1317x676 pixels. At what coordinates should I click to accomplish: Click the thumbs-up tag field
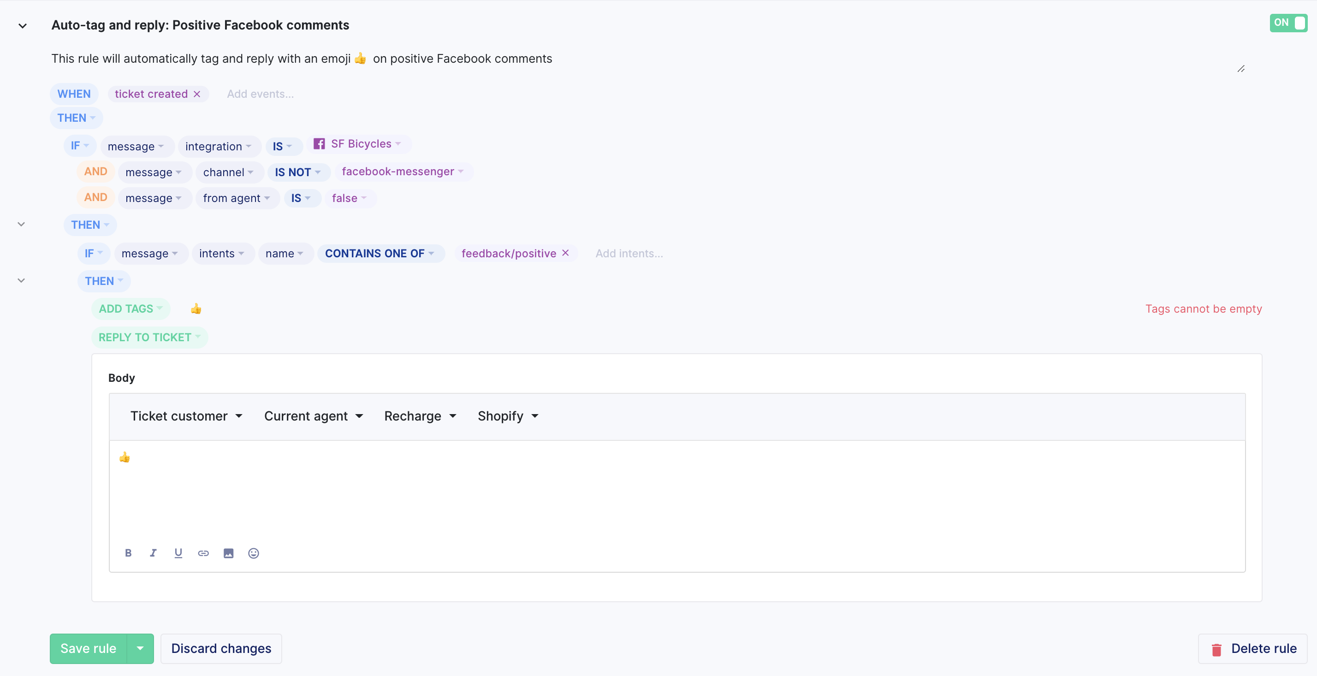[196, 309]
